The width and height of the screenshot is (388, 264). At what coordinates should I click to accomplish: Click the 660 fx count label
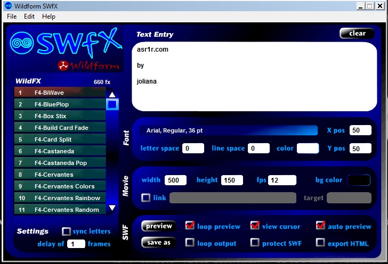pos(102,82)
